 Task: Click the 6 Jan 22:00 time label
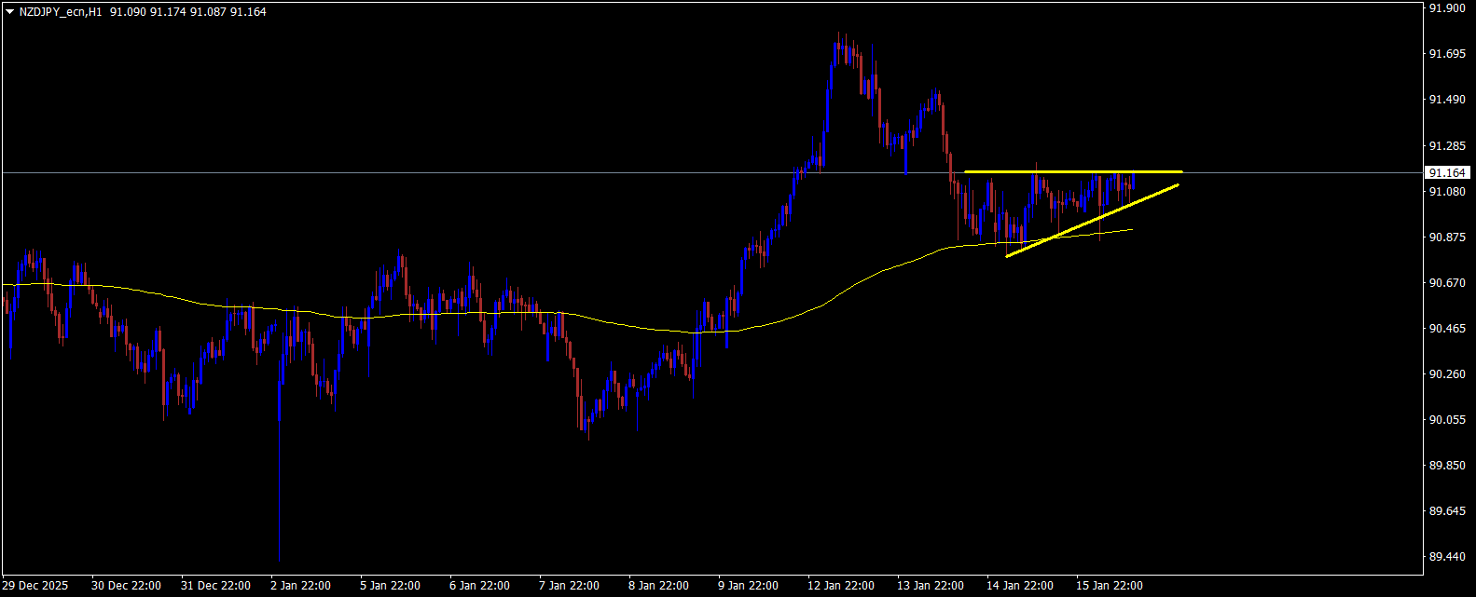480,586
